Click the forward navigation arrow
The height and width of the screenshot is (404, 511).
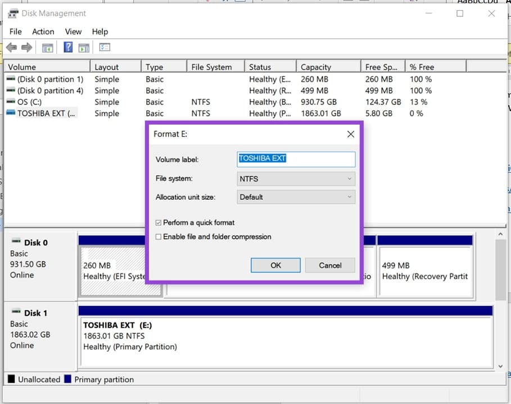click(26, 48)
